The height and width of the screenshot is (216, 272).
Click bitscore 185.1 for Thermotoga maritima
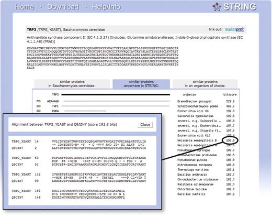(230, 170)
